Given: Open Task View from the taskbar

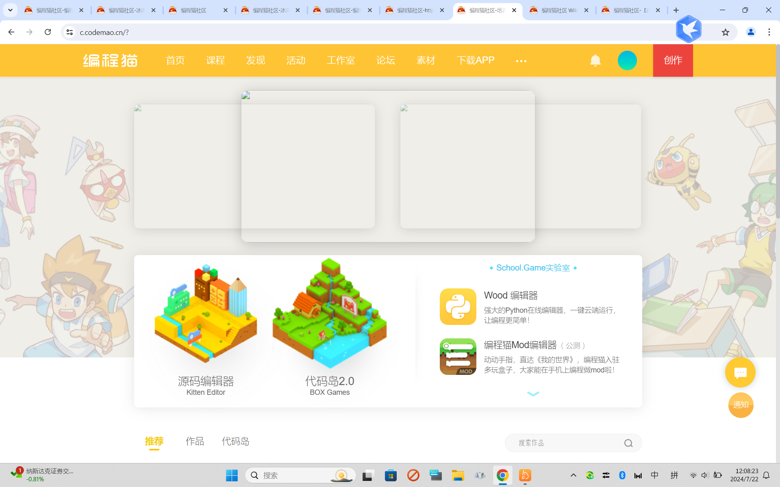Looking at the screenshot, I should (368, 475).
